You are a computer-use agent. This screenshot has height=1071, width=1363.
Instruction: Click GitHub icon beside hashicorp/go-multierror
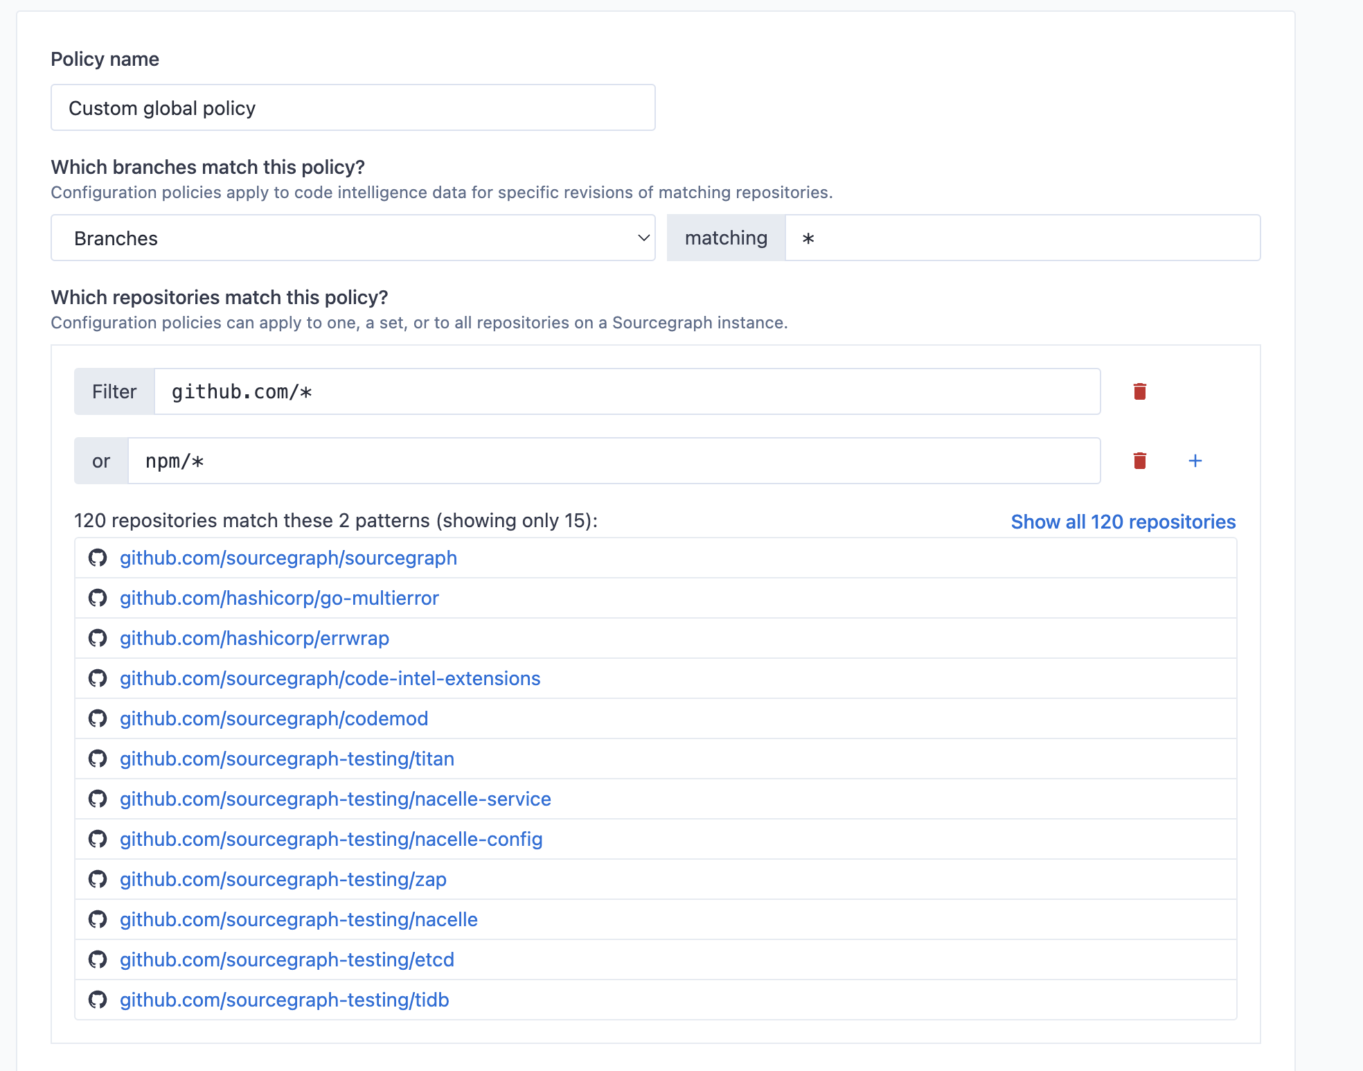(98, 598)
